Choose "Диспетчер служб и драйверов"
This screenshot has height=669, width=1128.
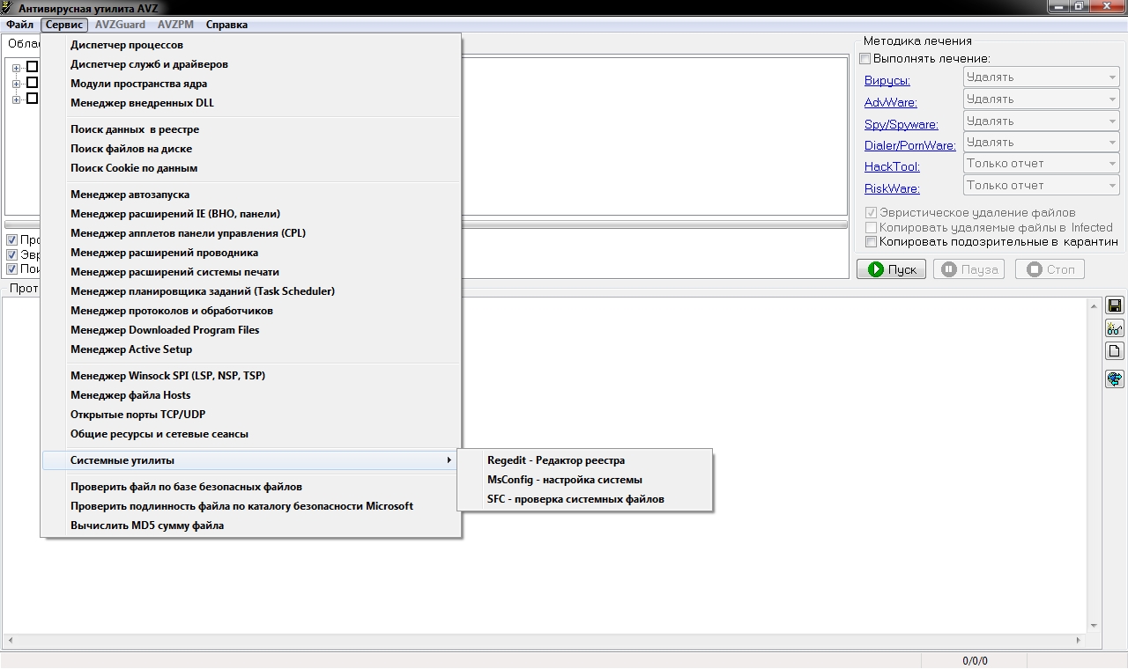251,64
